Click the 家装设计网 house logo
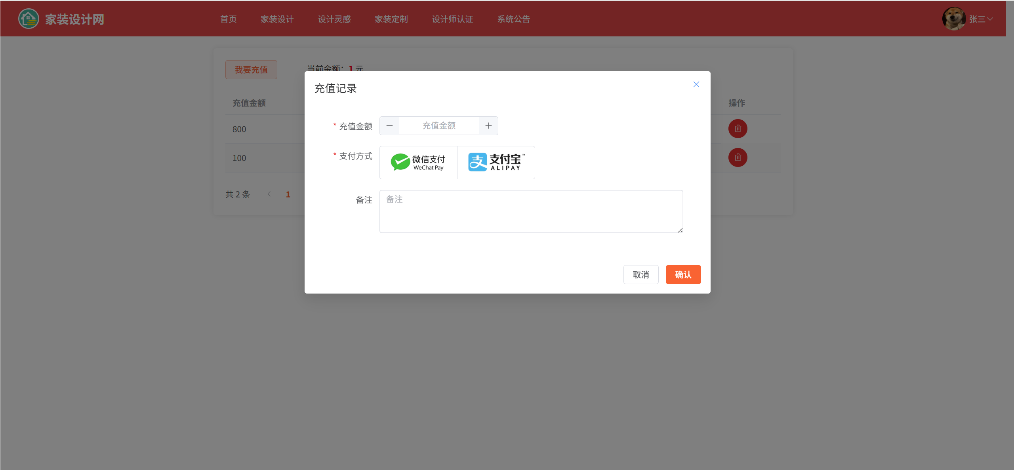The image size is (1014, 470). pyautogui.click(x=29, y=19)
